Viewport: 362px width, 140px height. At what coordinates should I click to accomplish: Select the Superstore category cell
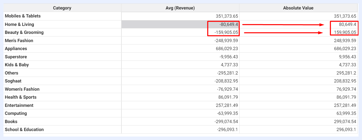62,57
